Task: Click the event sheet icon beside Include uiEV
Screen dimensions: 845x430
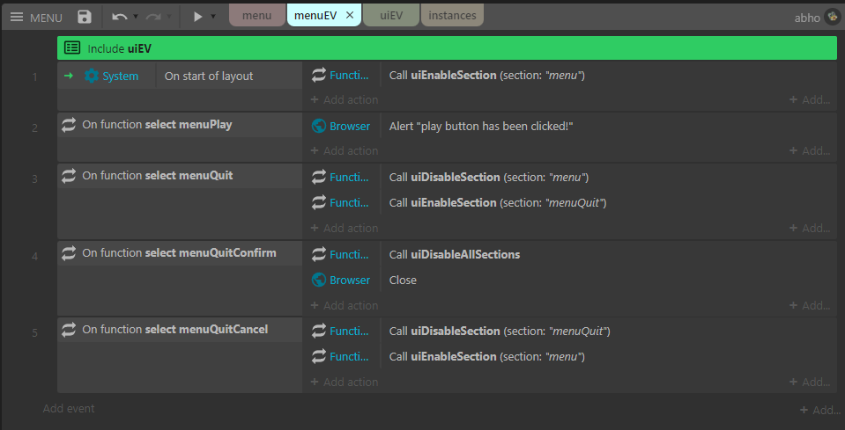Action: [x=73, y=48]
